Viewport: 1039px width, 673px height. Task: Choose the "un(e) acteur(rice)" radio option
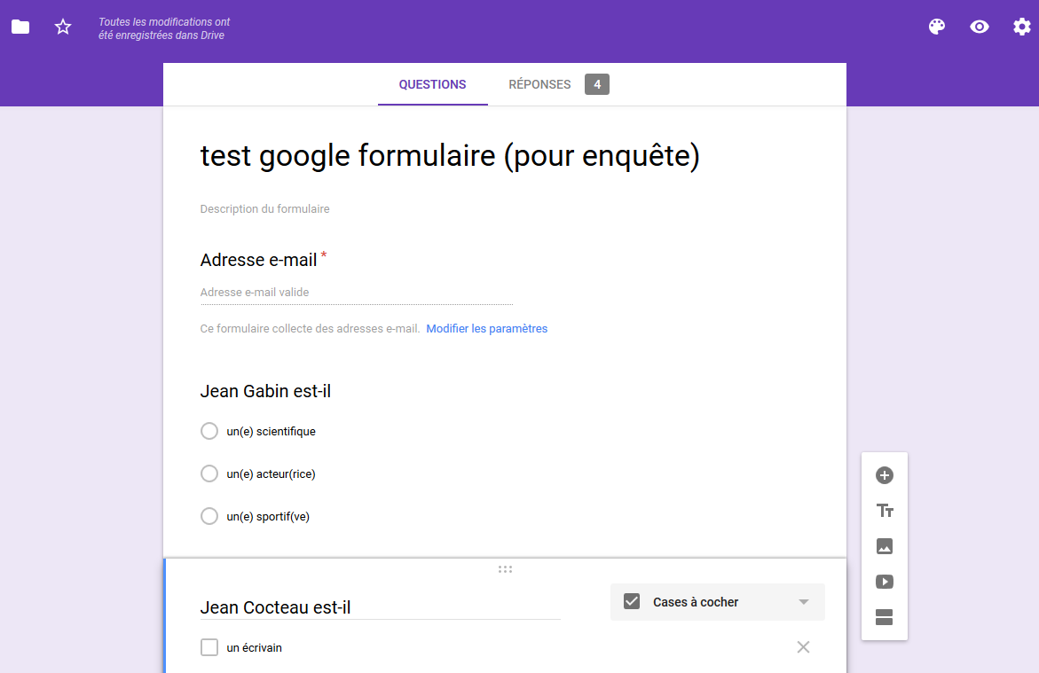coord(209,474)
